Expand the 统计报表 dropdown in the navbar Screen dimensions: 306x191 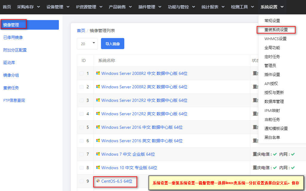[213, 7]
